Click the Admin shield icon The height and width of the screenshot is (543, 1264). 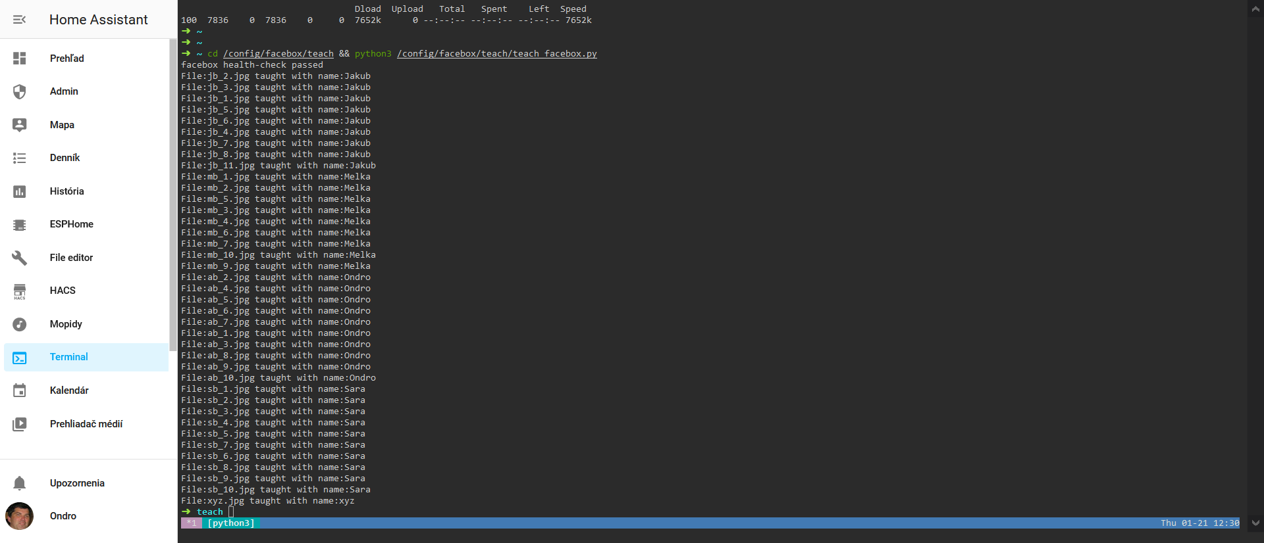20,91
